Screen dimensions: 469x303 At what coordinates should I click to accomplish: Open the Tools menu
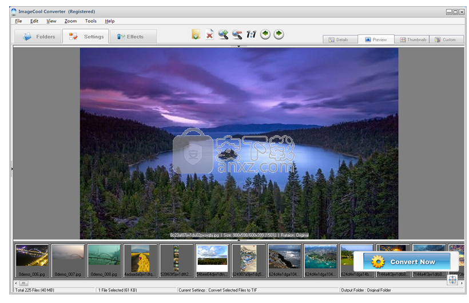(x=90, y=21)
